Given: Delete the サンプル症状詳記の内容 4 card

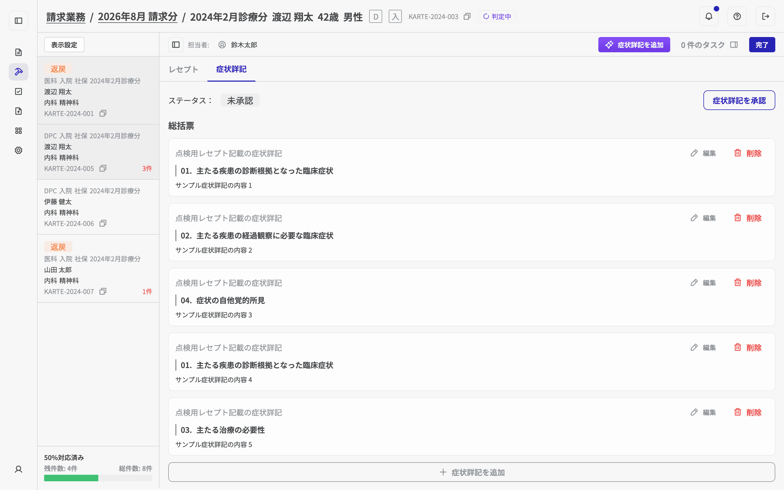Looking at the screenshot, I should point(748,348).
